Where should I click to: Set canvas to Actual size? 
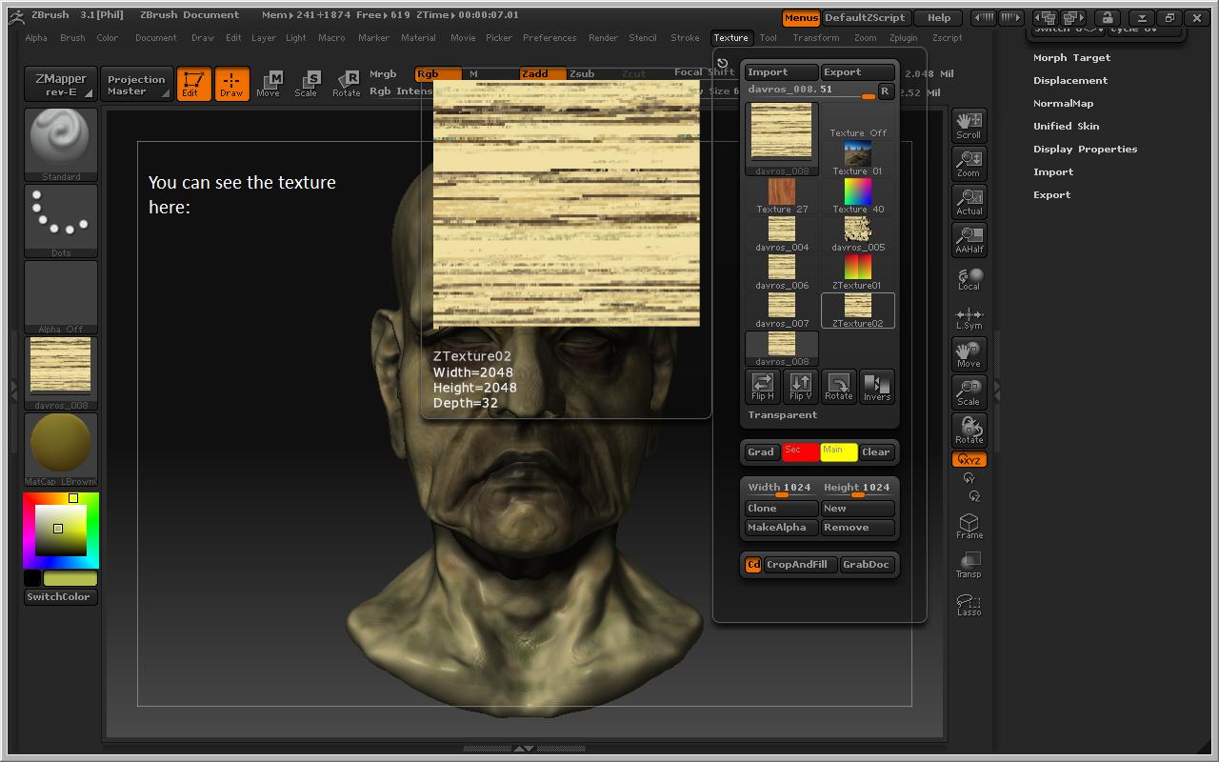coord(969,202)
